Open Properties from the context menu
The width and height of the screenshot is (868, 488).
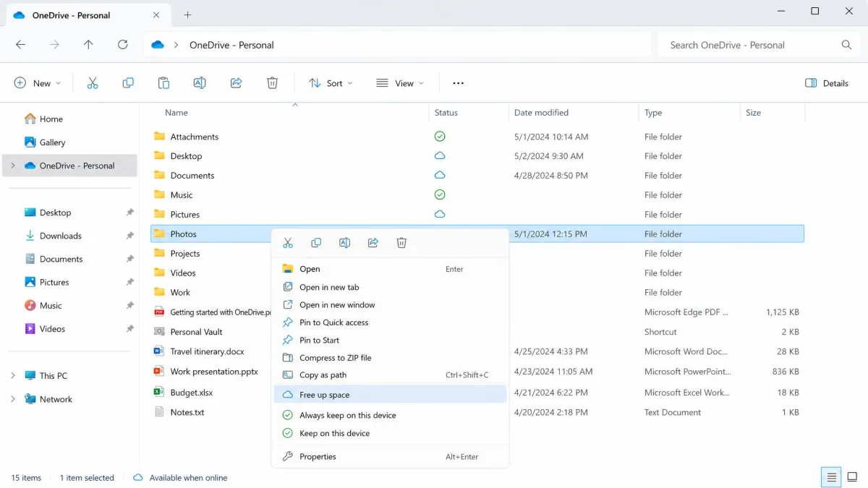click(x=390, y=456)
